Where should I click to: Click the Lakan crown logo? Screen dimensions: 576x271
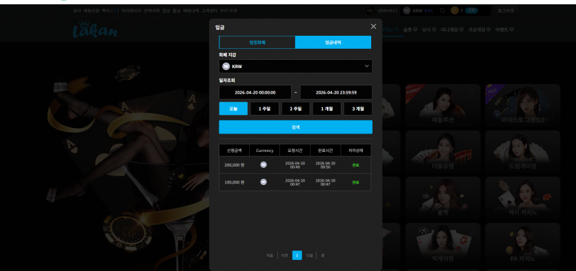95,30
